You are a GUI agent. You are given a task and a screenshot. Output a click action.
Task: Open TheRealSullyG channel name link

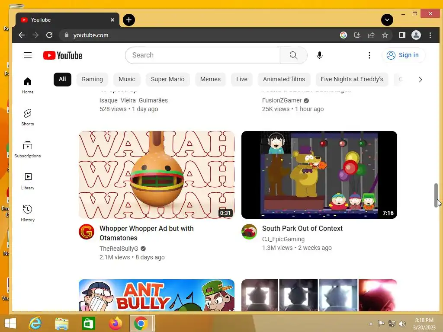click(x=119, y=249)
